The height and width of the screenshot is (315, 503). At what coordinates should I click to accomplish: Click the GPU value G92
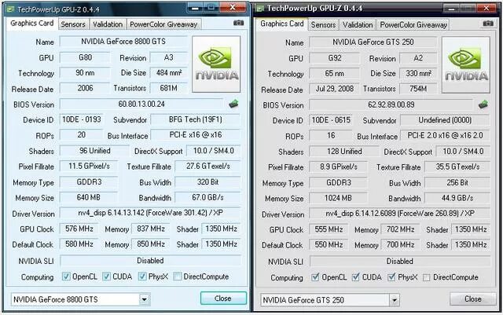[335, 58]
